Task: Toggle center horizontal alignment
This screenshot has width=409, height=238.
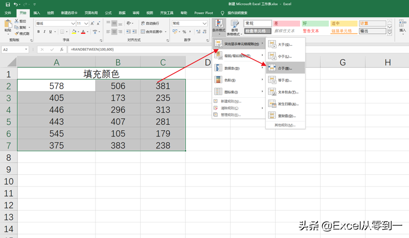Action: tap(114, 32)
